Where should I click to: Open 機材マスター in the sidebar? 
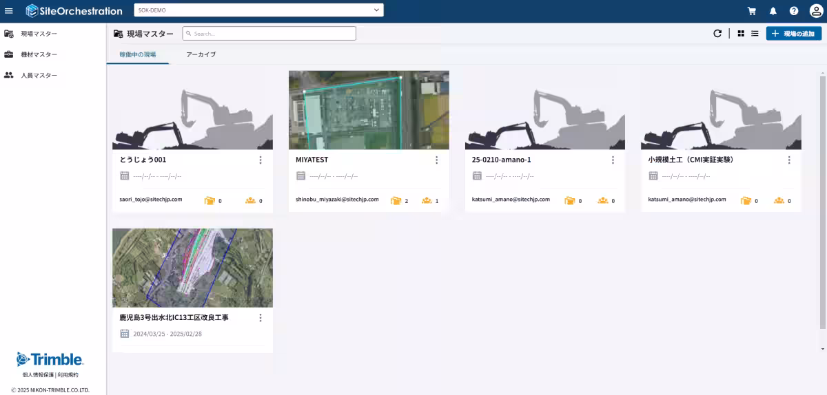39,54
